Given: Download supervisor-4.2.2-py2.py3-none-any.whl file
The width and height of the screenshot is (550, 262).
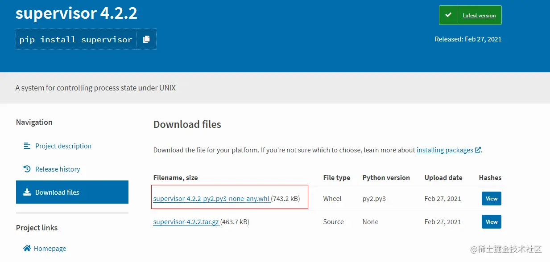Looking at the screenshot, I should coord(211,199).
